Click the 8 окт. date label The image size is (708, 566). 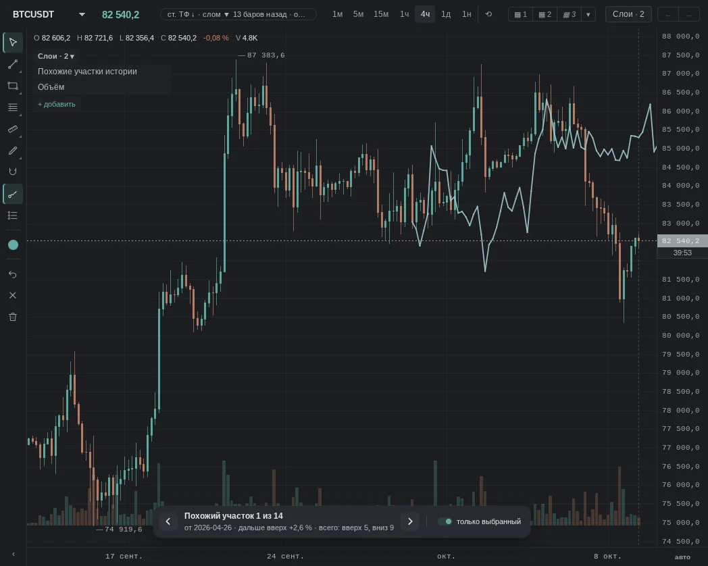pyautogui.click(x=607, y=556)
